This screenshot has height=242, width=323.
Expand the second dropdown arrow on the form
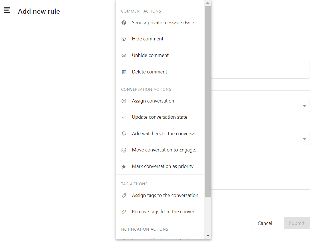tap(304, 139)
